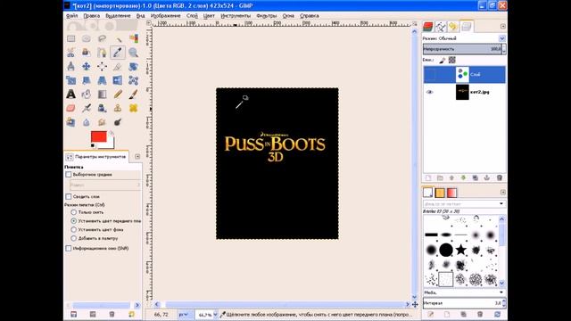
Task: Open the Фильтры menu
Action: (x=266, y=16)
